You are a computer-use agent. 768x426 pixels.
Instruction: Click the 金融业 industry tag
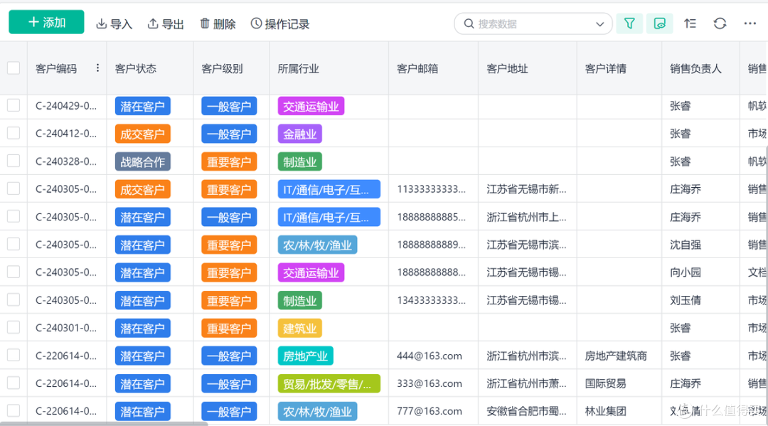click(300, 134)
